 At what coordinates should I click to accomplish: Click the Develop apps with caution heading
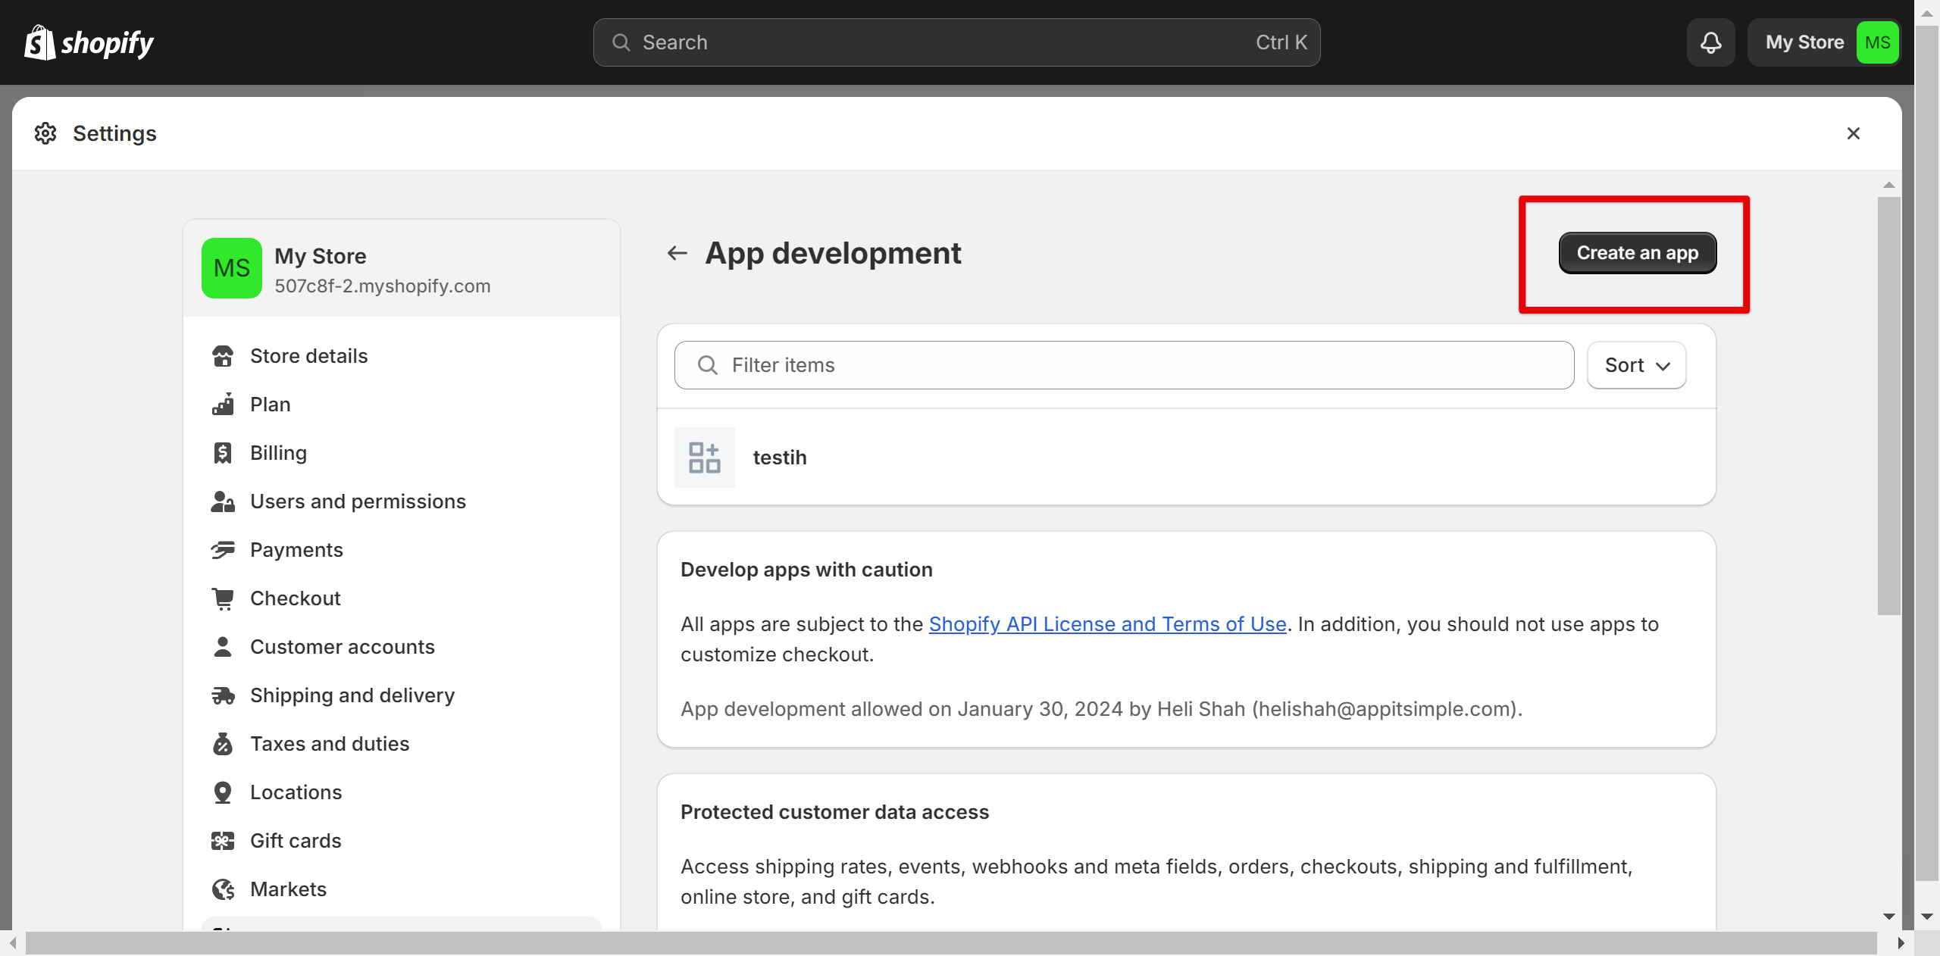pos(806,570)
